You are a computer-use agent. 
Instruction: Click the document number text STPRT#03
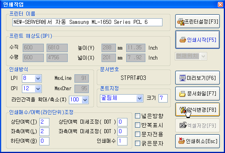(133, 78)
